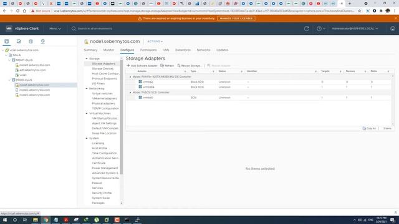Screen dimensions: 399x224
Task: Open the Administrator@VSPHERE.LOCAL user dropdown
Action: [x=355, y=29]
